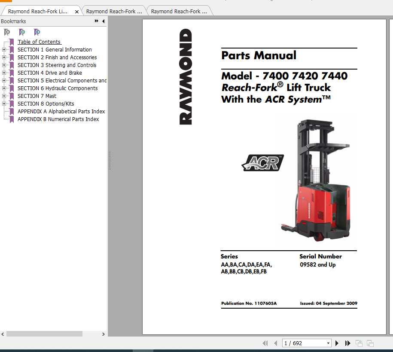Expand SECTION 5 Electrical Components
The height and width of the screenshot is (352, 393).
(4, 81)
